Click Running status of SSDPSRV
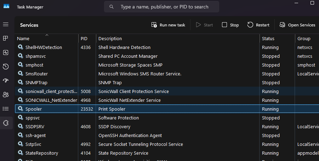This screenshot has height=161, width=319. click(x=270, y=127)
